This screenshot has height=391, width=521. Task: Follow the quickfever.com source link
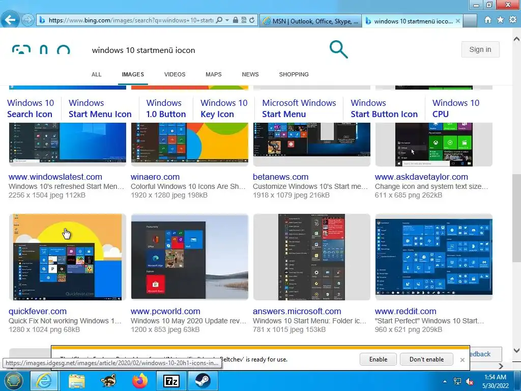click(x=38, y=311)
